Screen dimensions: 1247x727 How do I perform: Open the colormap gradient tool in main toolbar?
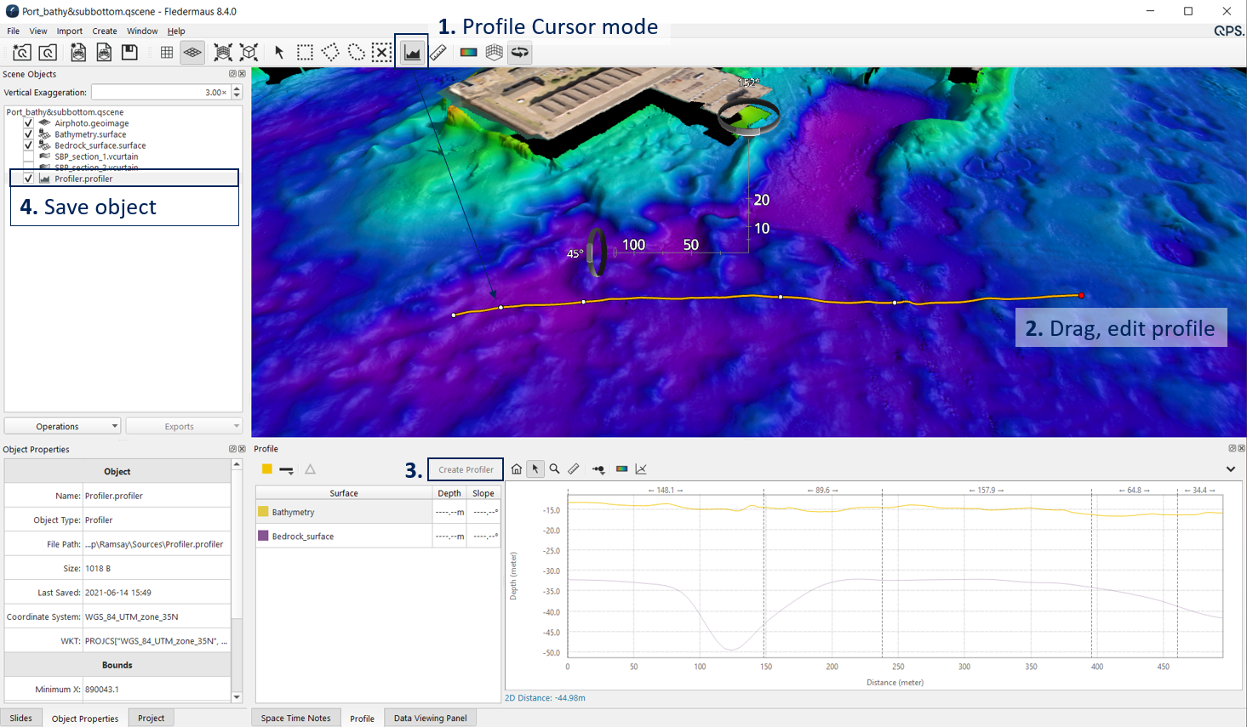point(468,53)
